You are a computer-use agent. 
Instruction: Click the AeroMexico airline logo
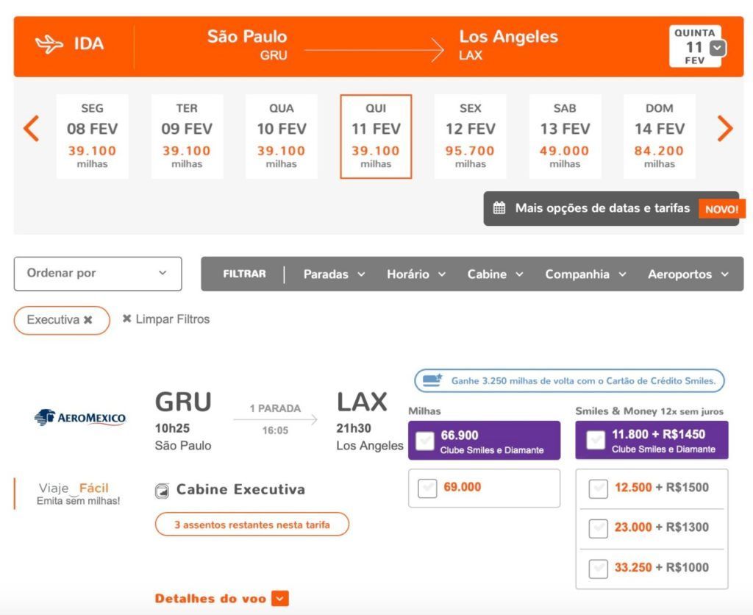[x=80, y=417]
